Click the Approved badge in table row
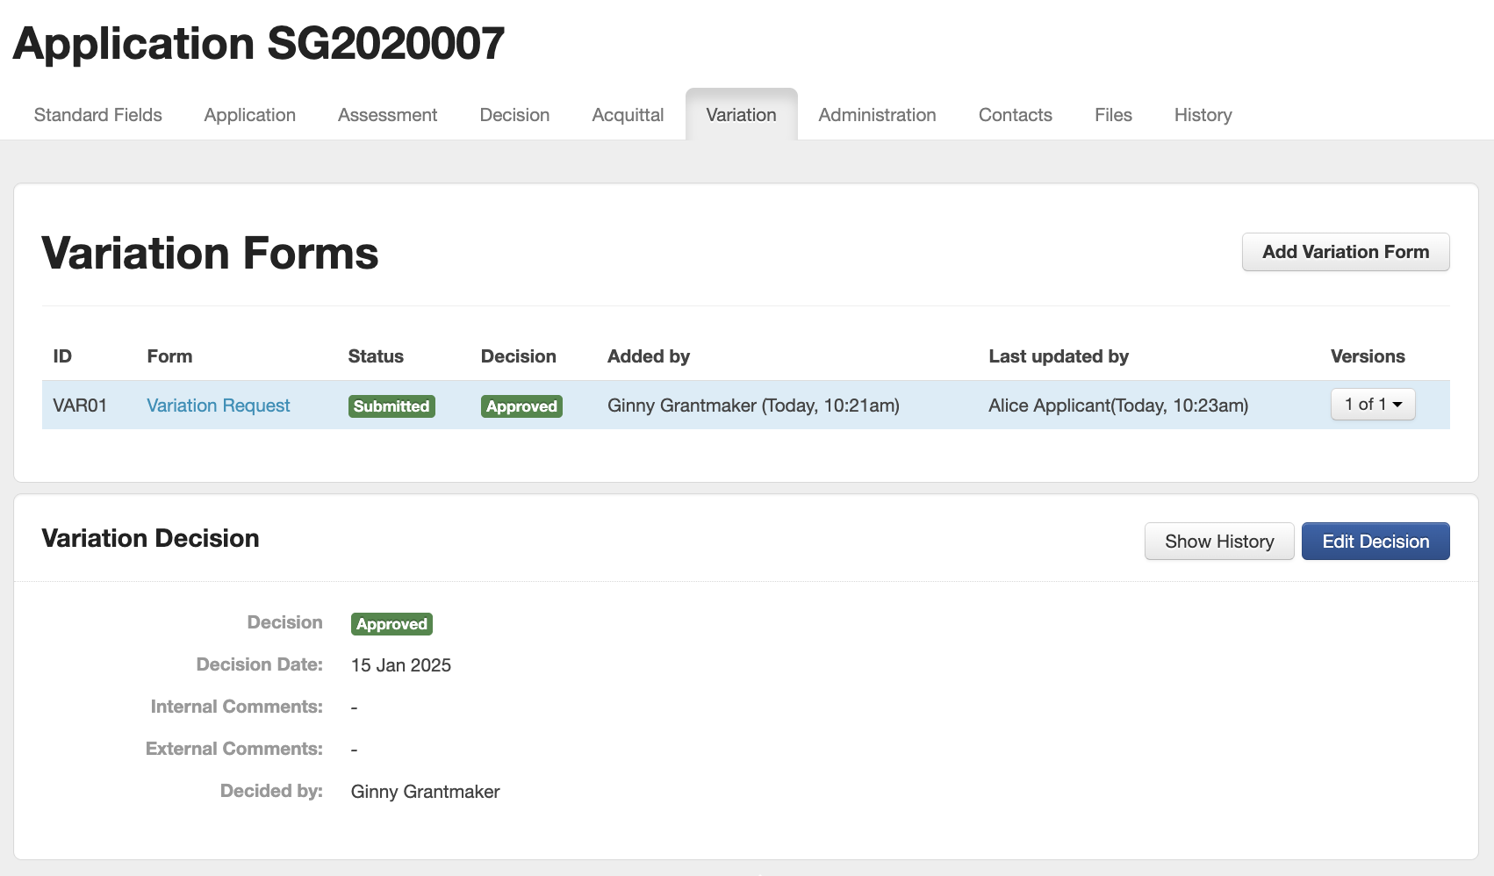1494x876 pixels. [x=521, y=406]
